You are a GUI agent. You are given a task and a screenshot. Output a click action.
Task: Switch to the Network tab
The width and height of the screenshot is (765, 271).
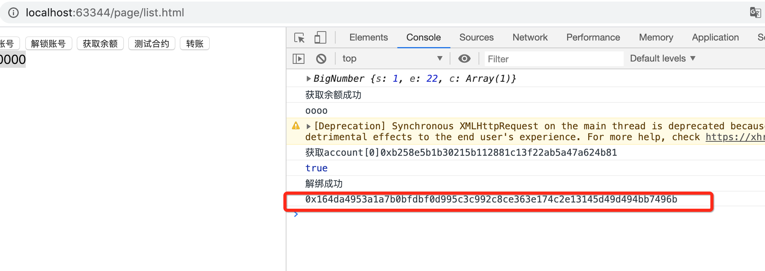pos(530,37)
